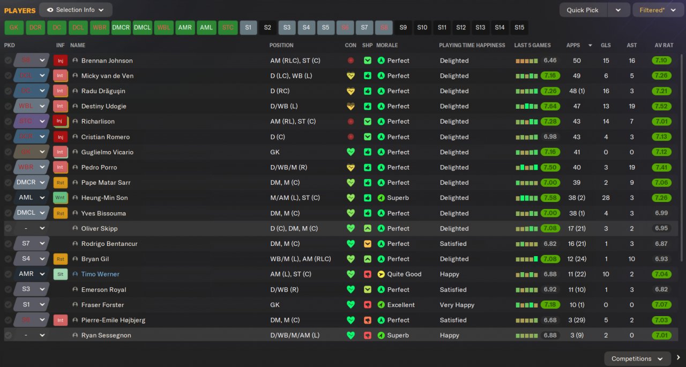686x367 pixels.
Task: Toggle the picked checkbox for Brennan Johnson
Action: 8,61
